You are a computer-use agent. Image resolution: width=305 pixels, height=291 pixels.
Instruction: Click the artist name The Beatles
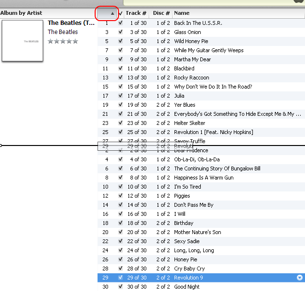tap(63, 32)
